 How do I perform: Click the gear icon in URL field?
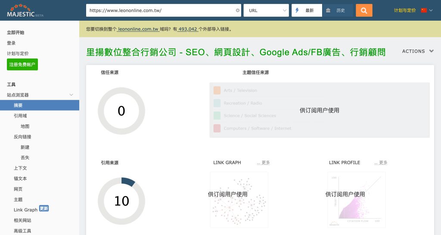coord(238,10)
